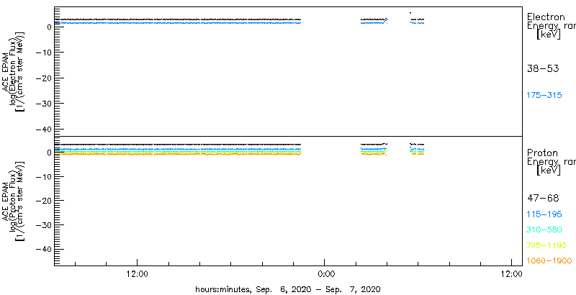Click ACE EPAM label of electron panel

(6, 73)
